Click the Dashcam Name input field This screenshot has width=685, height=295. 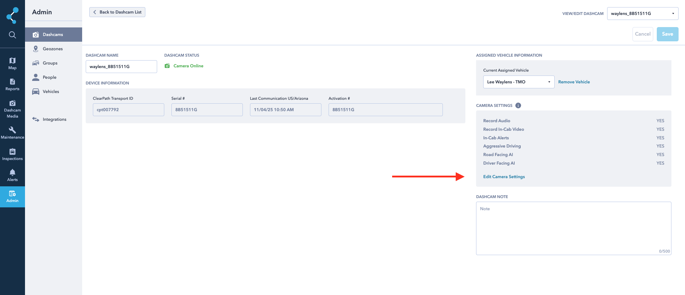[121, 67]
